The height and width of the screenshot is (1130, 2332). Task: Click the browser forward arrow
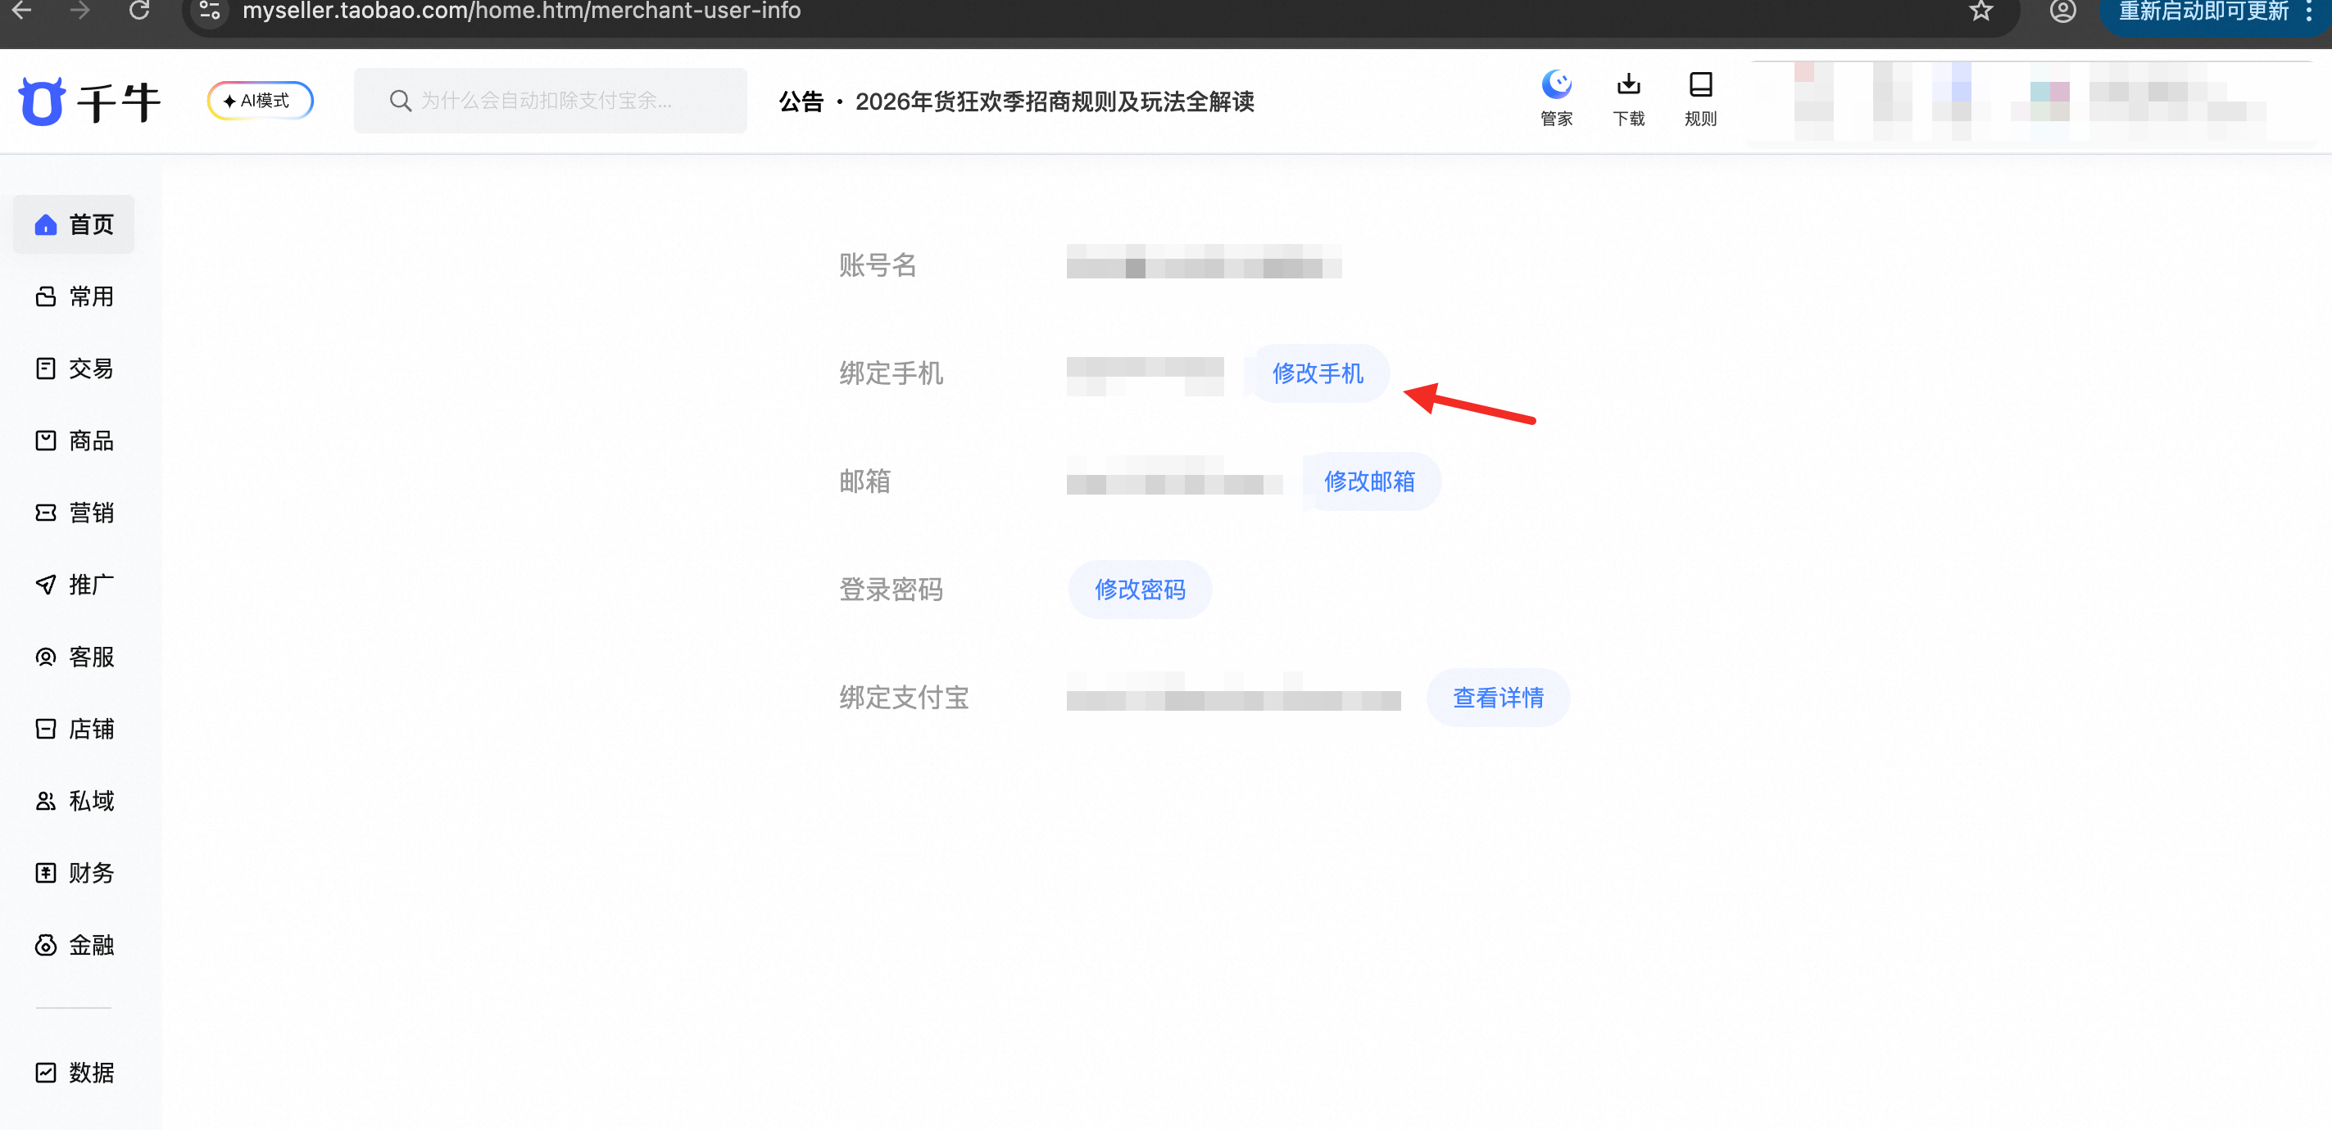click(x=79, y=11)
